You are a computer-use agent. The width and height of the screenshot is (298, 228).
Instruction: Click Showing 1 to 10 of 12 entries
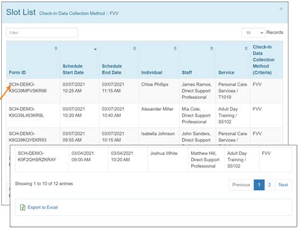[x=44, y=183]
